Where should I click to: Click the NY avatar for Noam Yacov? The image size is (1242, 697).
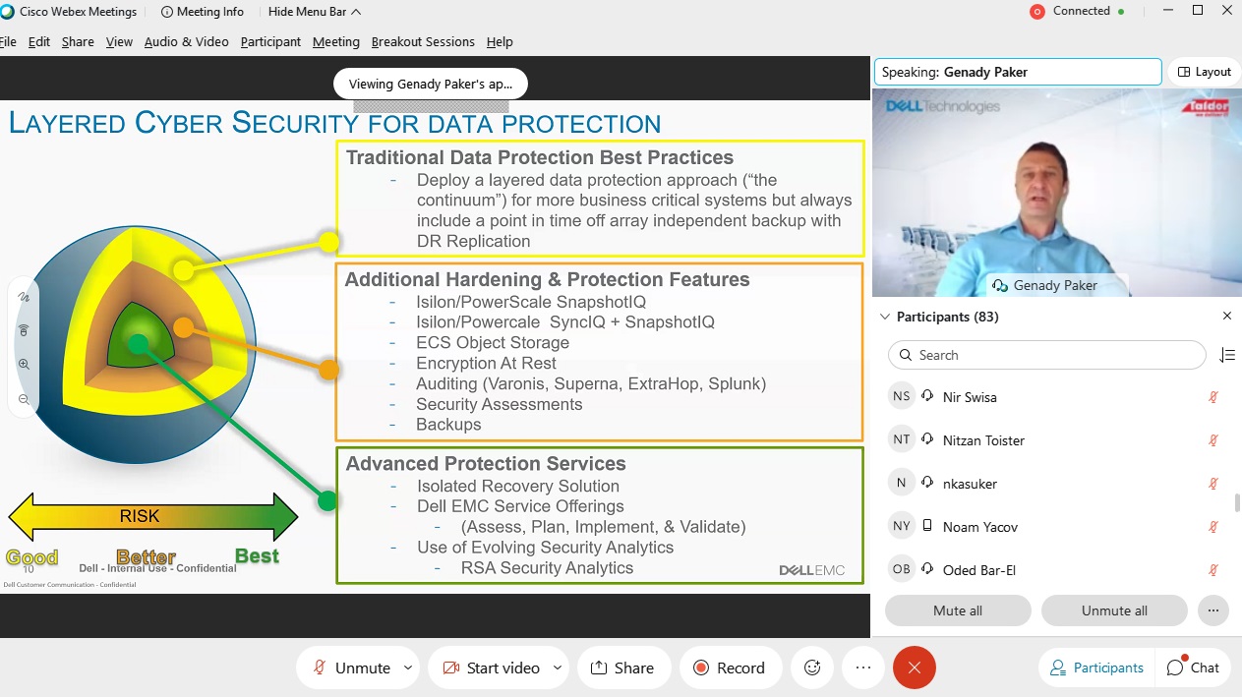pyautogui.click(x=901, y=526)
